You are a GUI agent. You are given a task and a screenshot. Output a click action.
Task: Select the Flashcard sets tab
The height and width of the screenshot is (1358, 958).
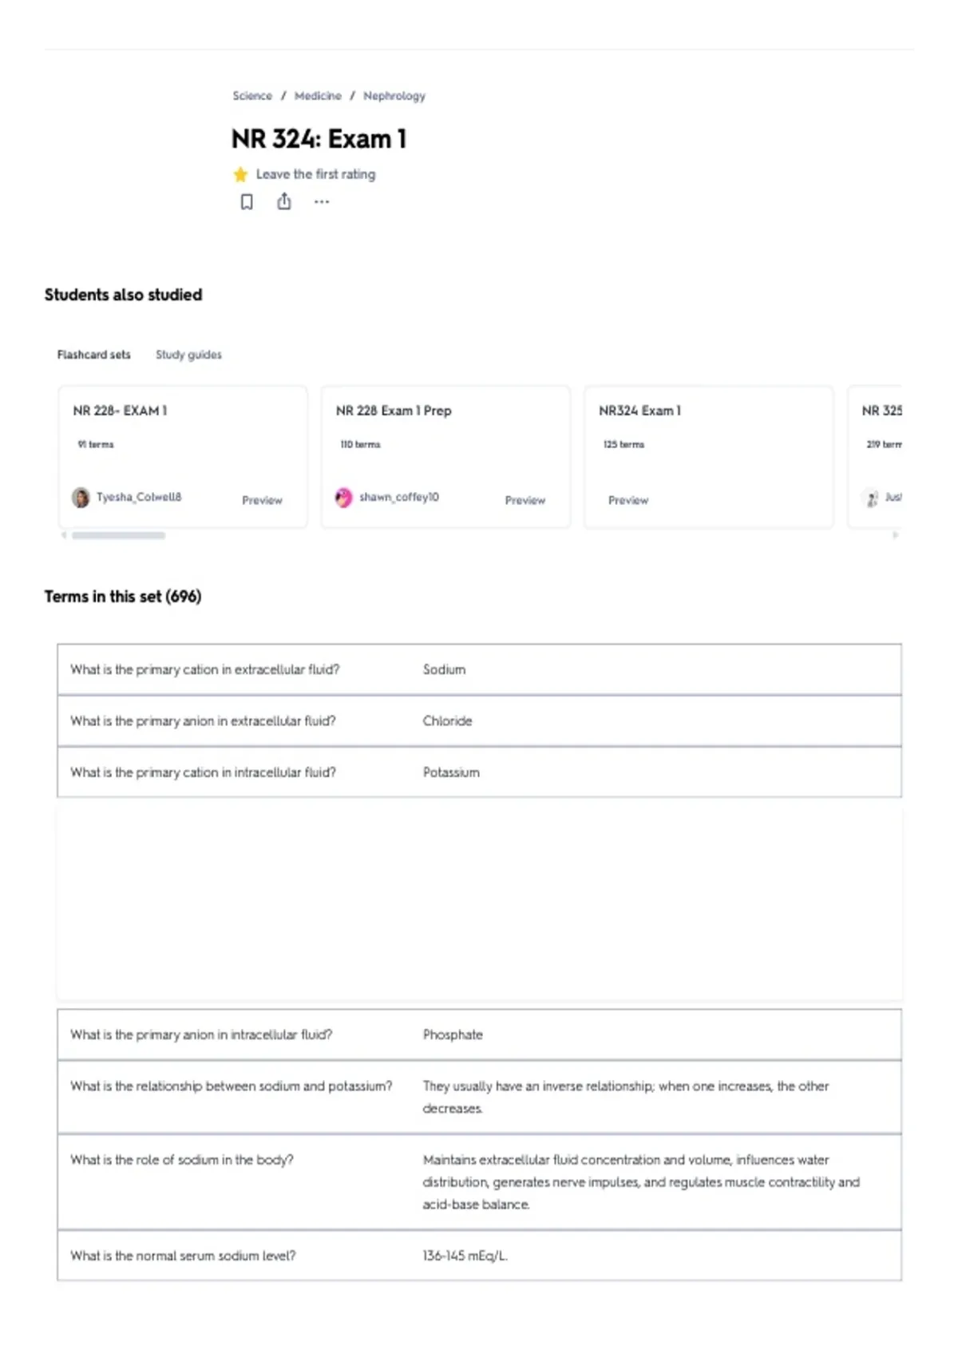(93, 355)
